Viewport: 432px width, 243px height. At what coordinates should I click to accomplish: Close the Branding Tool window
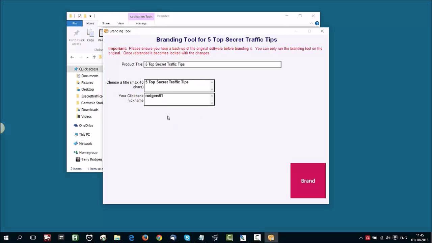tap(322, 31)
